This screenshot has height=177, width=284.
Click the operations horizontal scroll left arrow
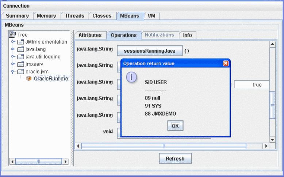tap(78, 146)
